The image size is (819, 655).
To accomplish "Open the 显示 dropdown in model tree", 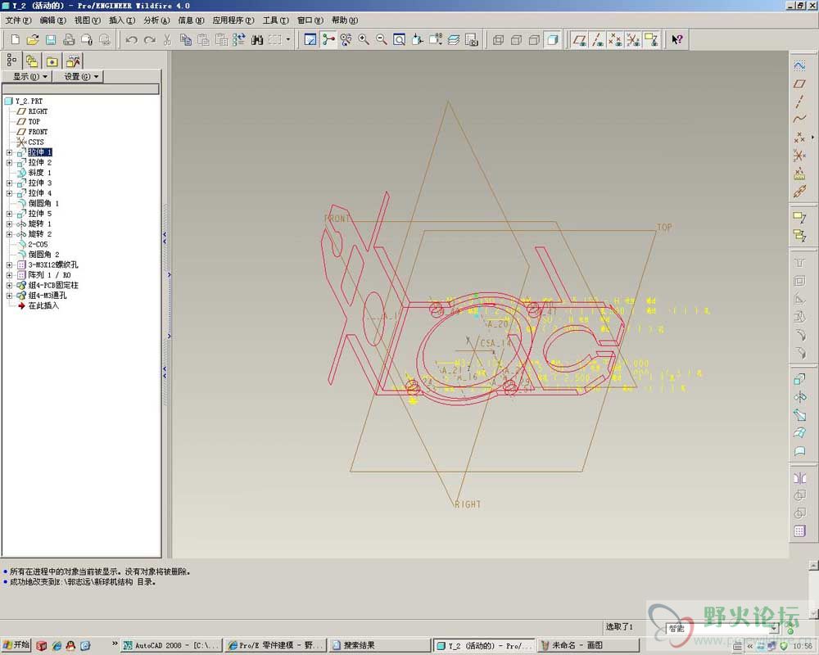I will pyautogui.click(x=27, y=76).
